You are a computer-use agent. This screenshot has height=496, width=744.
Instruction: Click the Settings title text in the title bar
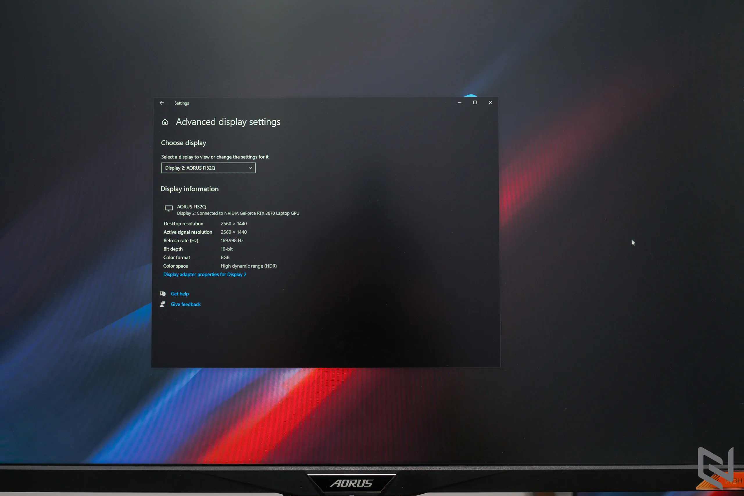181,103
